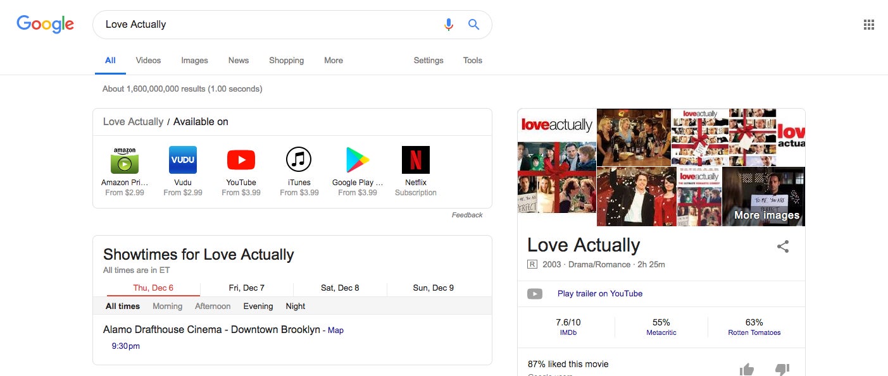The height and width of the screenshot is (376, 888).
Task: Click the Love Actually breadcrumb link
Action: click(x=134, y=122)
